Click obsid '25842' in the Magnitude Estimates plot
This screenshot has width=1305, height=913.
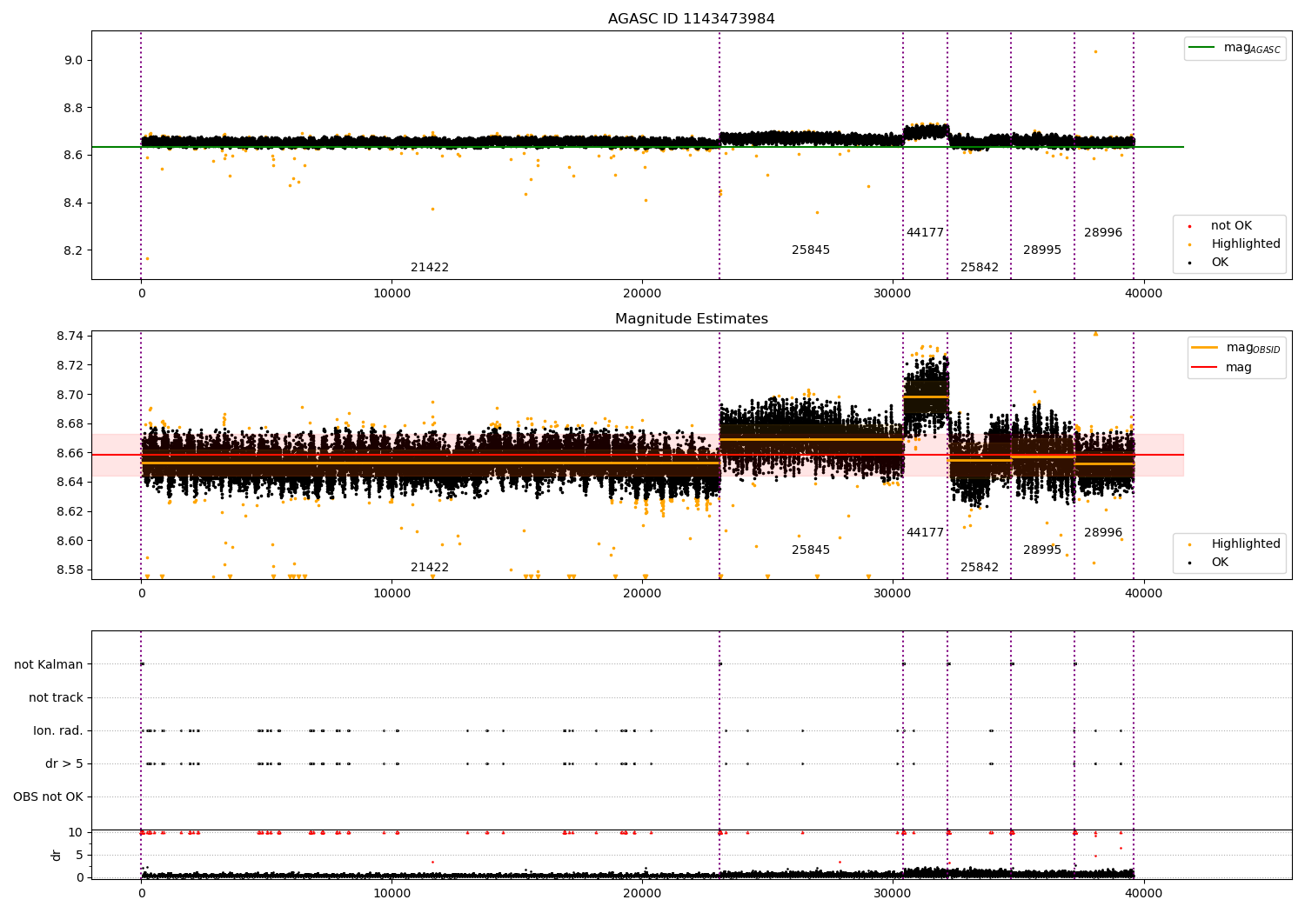pos(980,568)
